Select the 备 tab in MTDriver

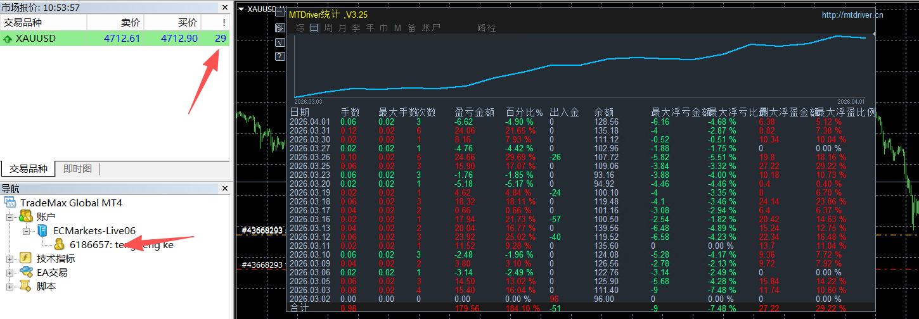[412, 28]
